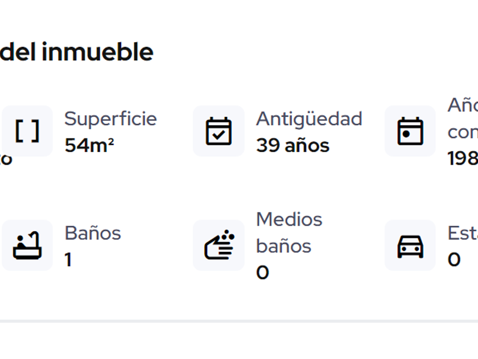Viewport: 478px width, 359px height.
Task: Click the hand-washing Medios baños icon
Action: click(x=219, y=245)
